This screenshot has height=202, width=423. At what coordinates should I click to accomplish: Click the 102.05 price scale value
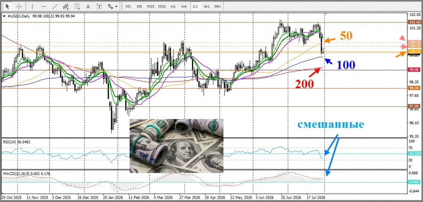(415, 14)
